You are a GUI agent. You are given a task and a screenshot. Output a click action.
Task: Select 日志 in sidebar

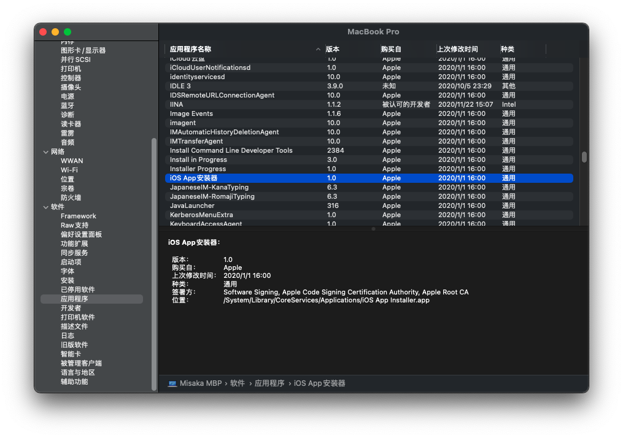click(67, 336)
